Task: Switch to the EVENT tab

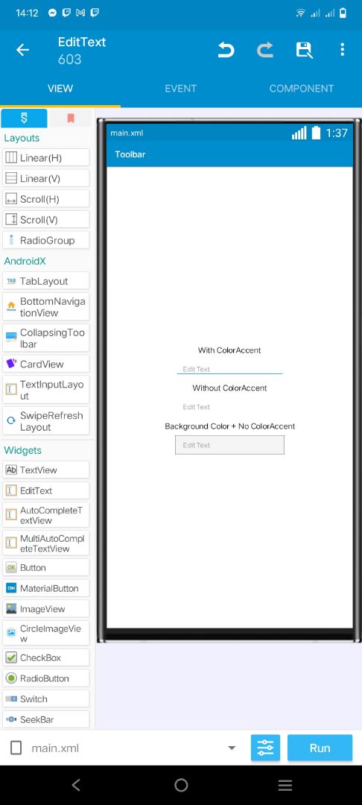Action: 180,88
